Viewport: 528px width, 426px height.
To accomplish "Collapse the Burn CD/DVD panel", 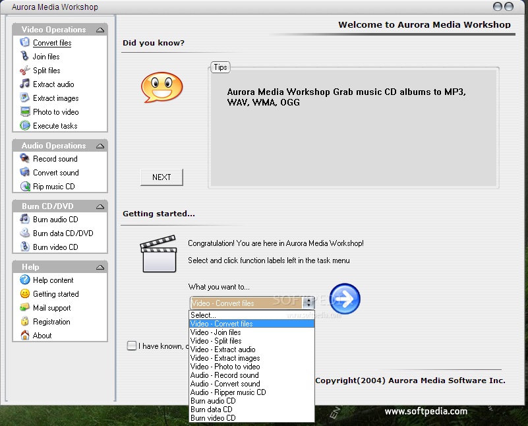I will point(100,206).
